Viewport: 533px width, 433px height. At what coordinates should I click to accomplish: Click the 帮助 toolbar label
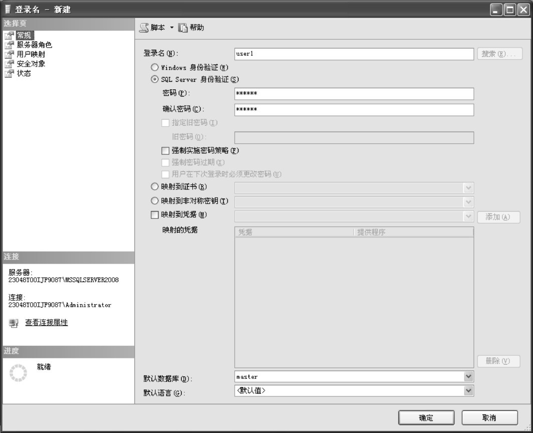197,27
